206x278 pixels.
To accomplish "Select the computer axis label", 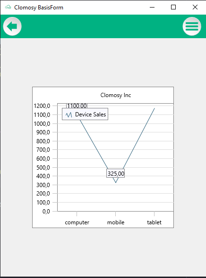I will click(x=77, y=222).
